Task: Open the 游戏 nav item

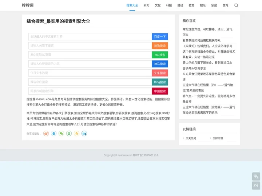Action: click(225, 5)
